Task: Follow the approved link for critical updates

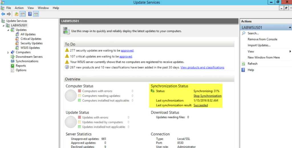Action: tap(126, 56)
